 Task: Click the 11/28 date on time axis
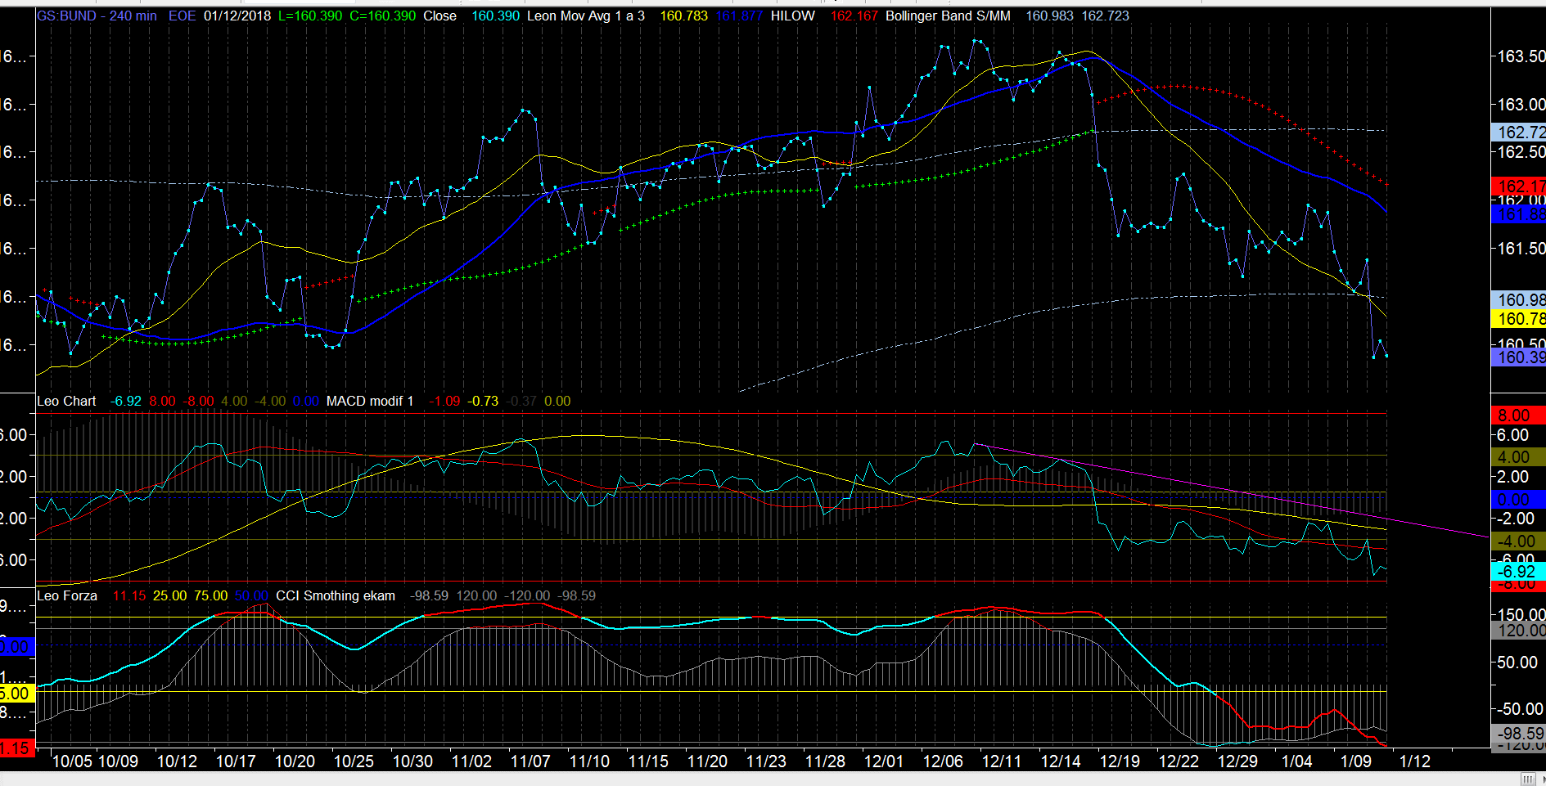point(825,761)
